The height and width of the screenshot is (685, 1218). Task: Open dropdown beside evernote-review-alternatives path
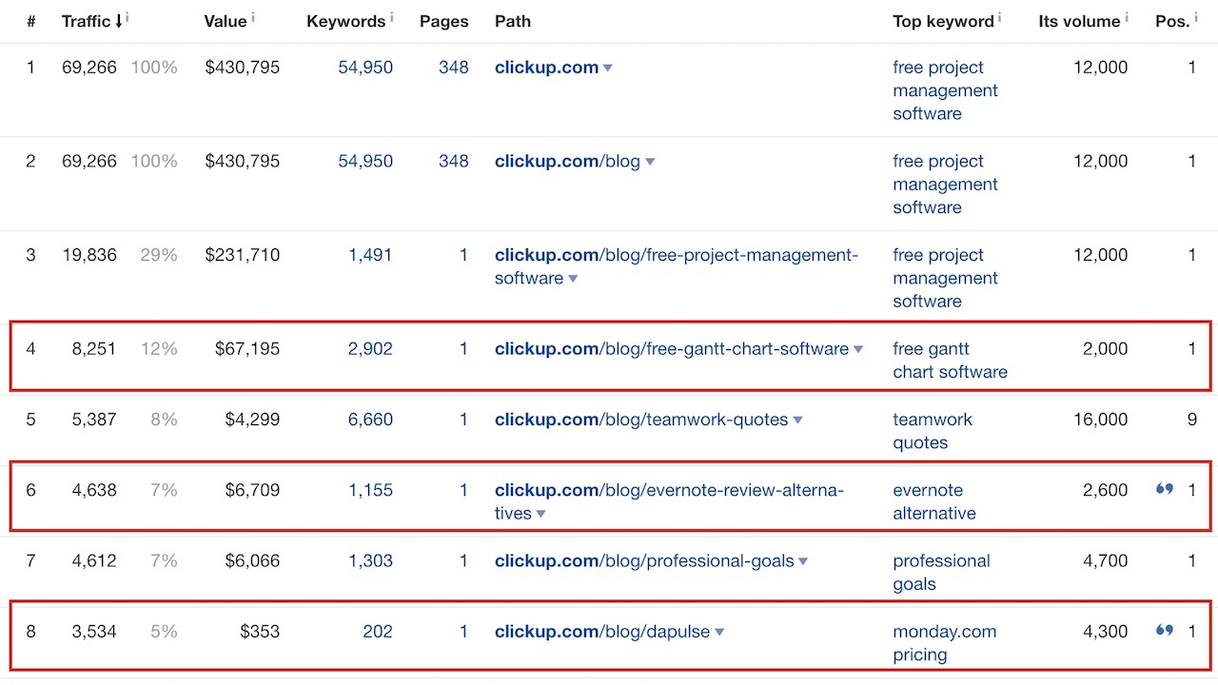(540, 515)
